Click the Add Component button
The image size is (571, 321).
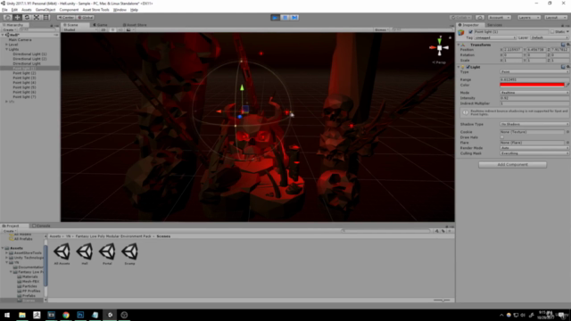(512, 164)
